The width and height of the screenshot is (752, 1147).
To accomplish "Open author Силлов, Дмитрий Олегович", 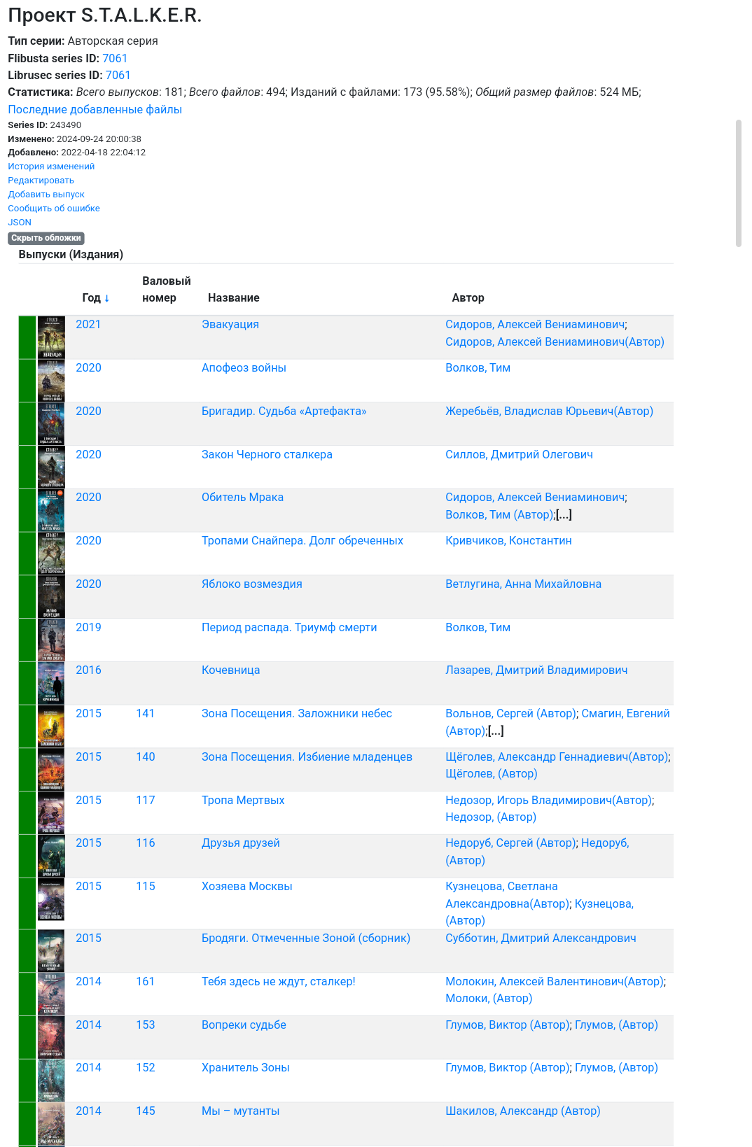I will [x=519, y=455].
